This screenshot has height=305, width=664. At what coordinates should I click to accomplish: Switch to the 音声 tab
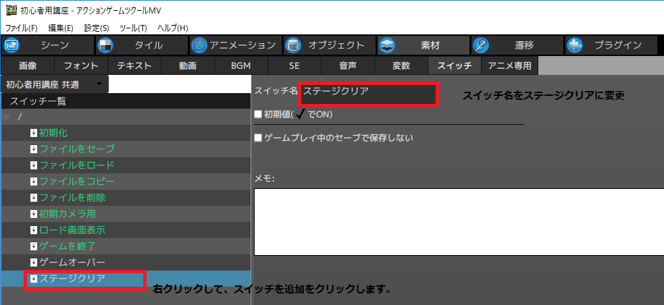coord(348,66)
